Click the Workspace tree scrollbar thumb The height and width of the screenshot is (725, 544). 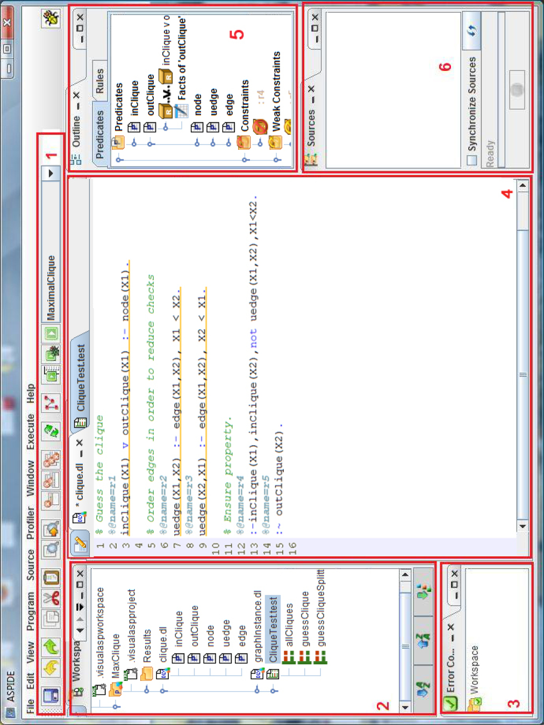[405, 647]
